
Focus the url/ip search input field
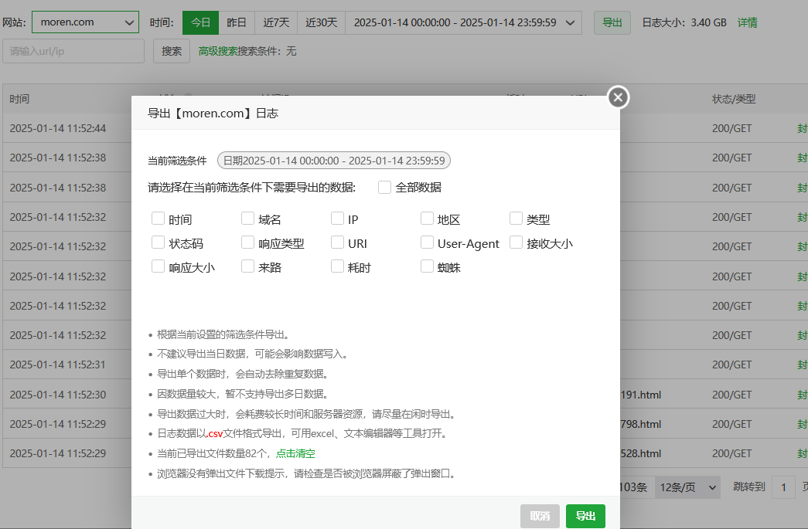click(73, 51)
